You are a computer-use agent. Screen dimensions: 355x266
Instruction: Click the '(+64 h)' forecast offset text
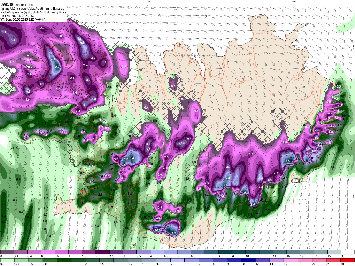pyautogui.click(x=40, y=19)
